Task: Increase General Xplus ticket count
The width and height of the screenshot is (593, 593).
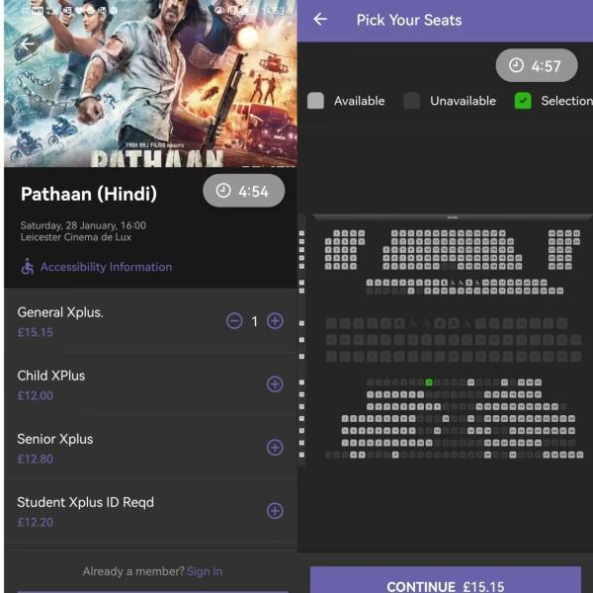Action: [x=275, y=321]
